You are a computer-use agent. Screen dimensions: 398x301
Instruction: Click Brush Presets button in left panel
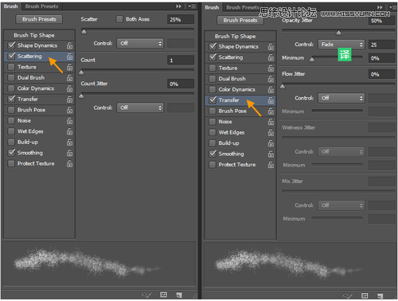pos(39,19)
